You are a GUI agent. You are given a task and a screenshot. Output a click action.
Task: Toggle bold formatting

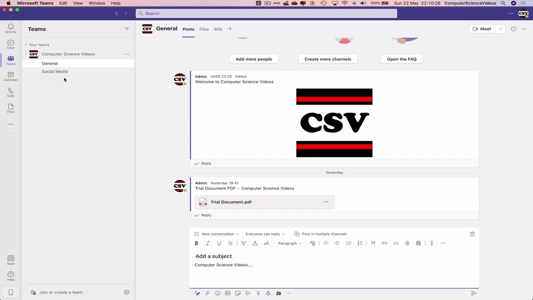(x=197, y=243)
